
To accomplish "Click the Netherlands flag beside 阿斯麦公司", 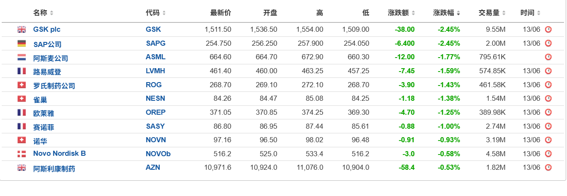I will (21, 57).
